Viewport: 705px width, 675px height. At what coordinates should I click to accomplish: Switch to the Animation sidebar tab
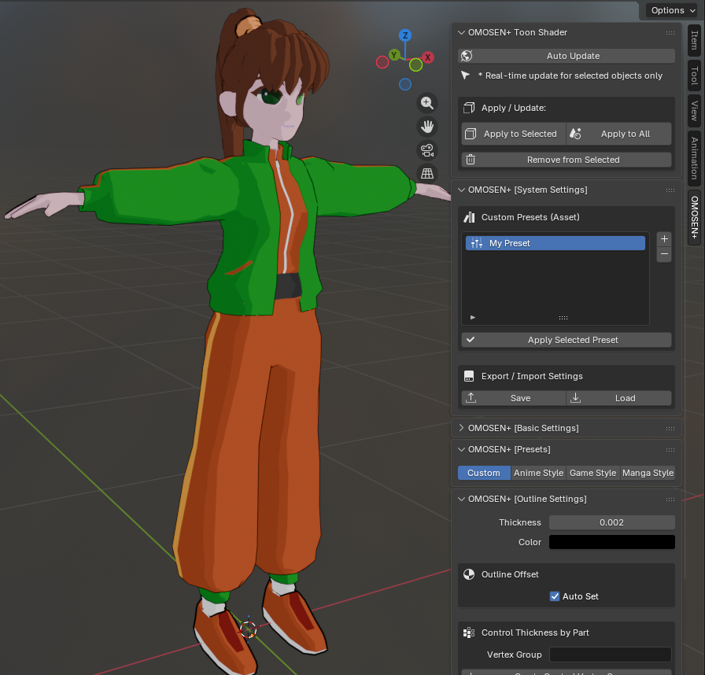[694, 157]
